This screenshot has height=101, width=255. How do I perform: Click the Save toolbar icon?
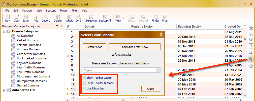[x=25, y=18]
